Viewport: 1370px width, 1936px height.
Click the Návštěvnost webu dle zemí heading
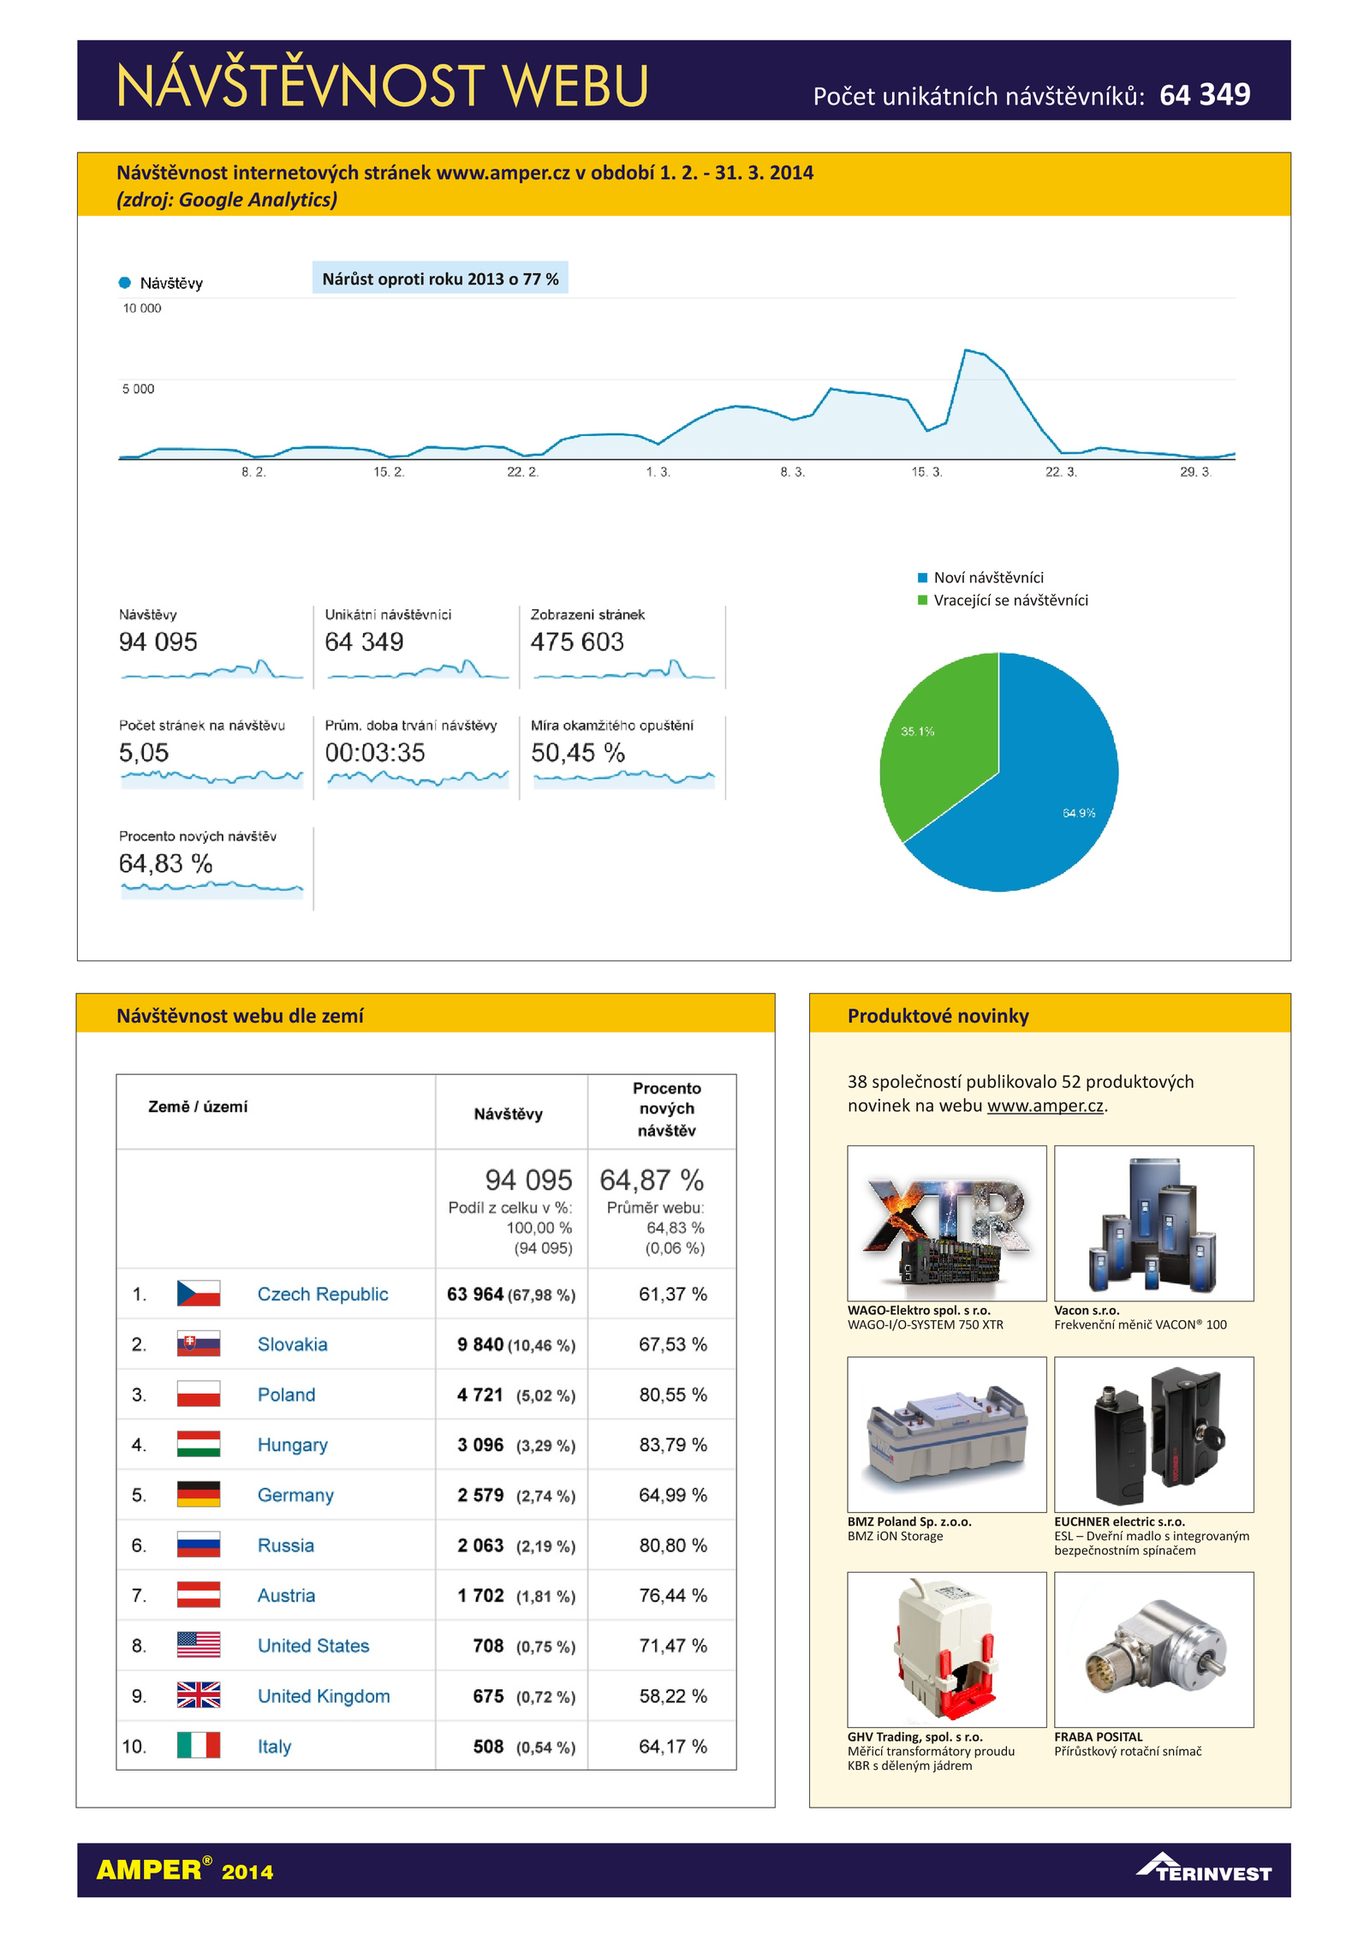pos(240,1016)
